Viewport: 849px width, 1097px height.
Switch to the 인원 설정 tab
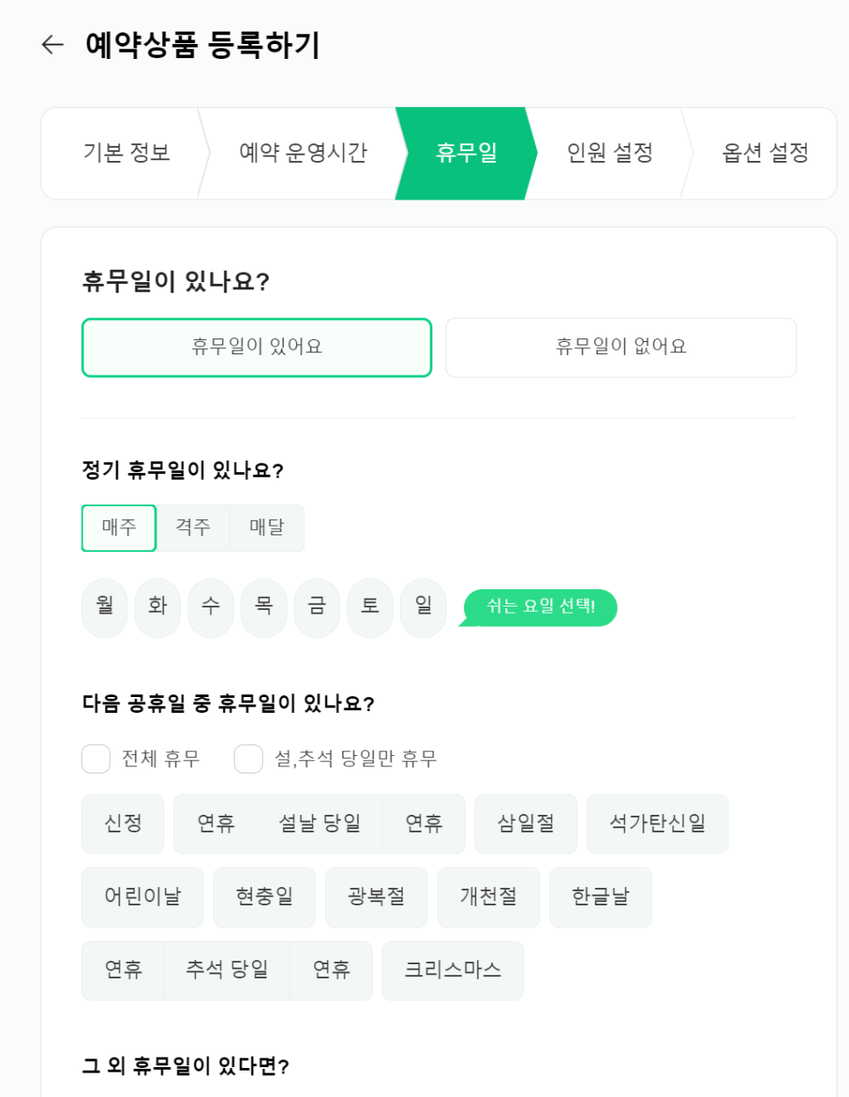(x=610, y=153)
